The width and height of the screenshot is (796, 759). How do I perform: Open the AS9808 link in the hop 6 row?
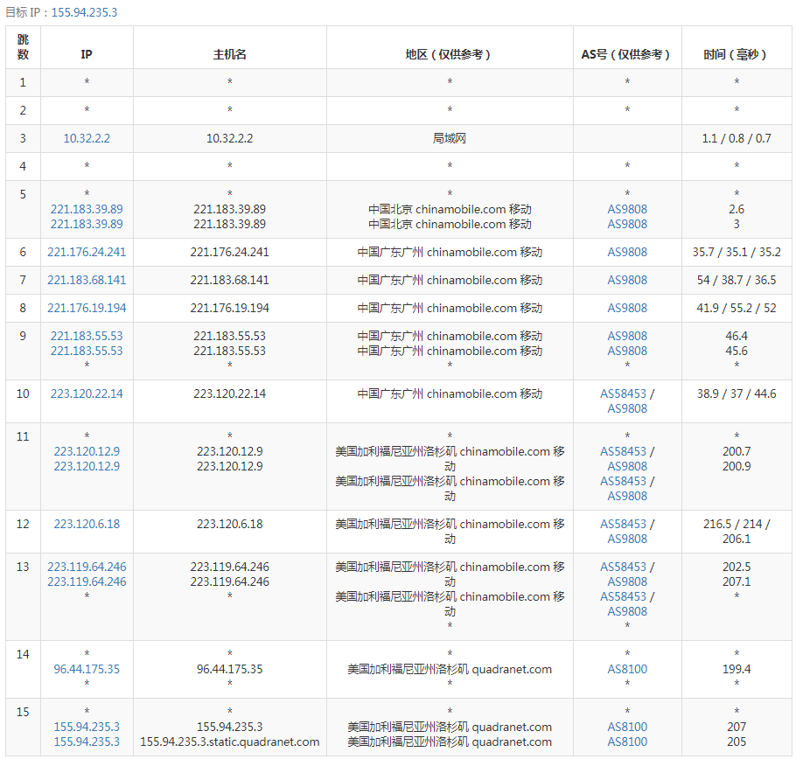(627, 252)
